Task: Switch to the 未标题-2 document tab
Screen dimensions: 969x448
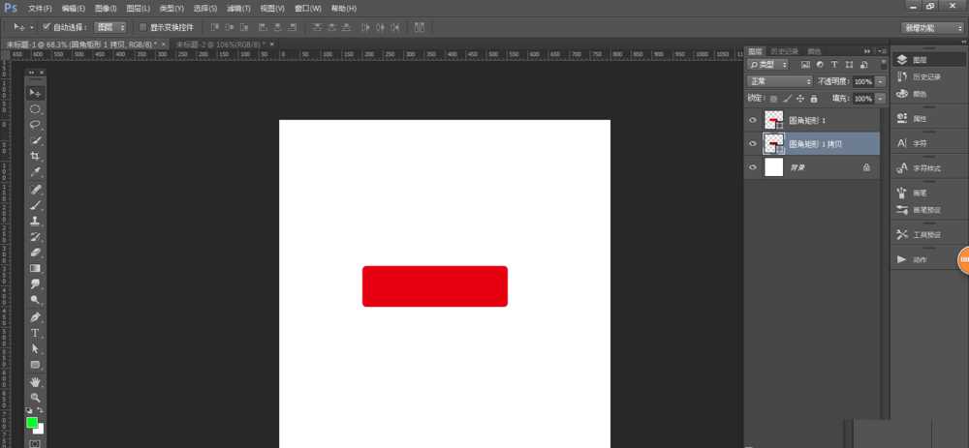Action: click(221, 45)
